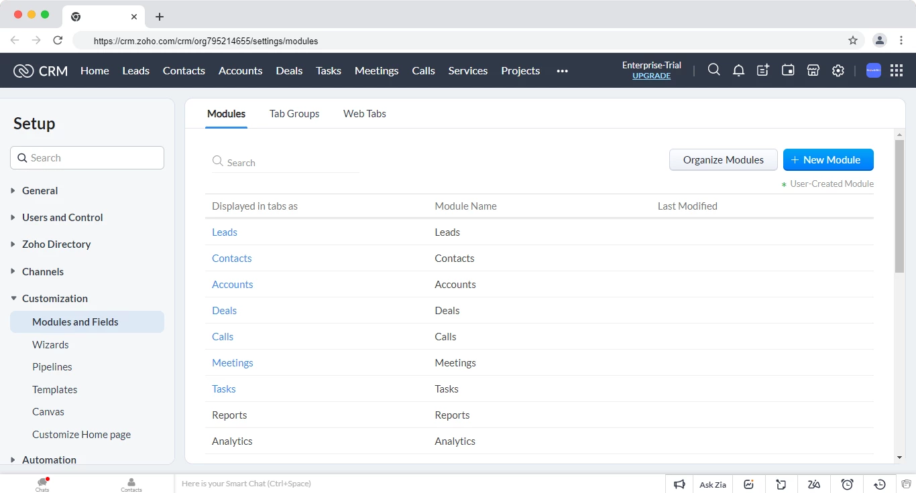Image resolution: width=916 pixels, height=493 pixels.
Task: Click the Smart Chat input bar
Action: click(420, 484)
